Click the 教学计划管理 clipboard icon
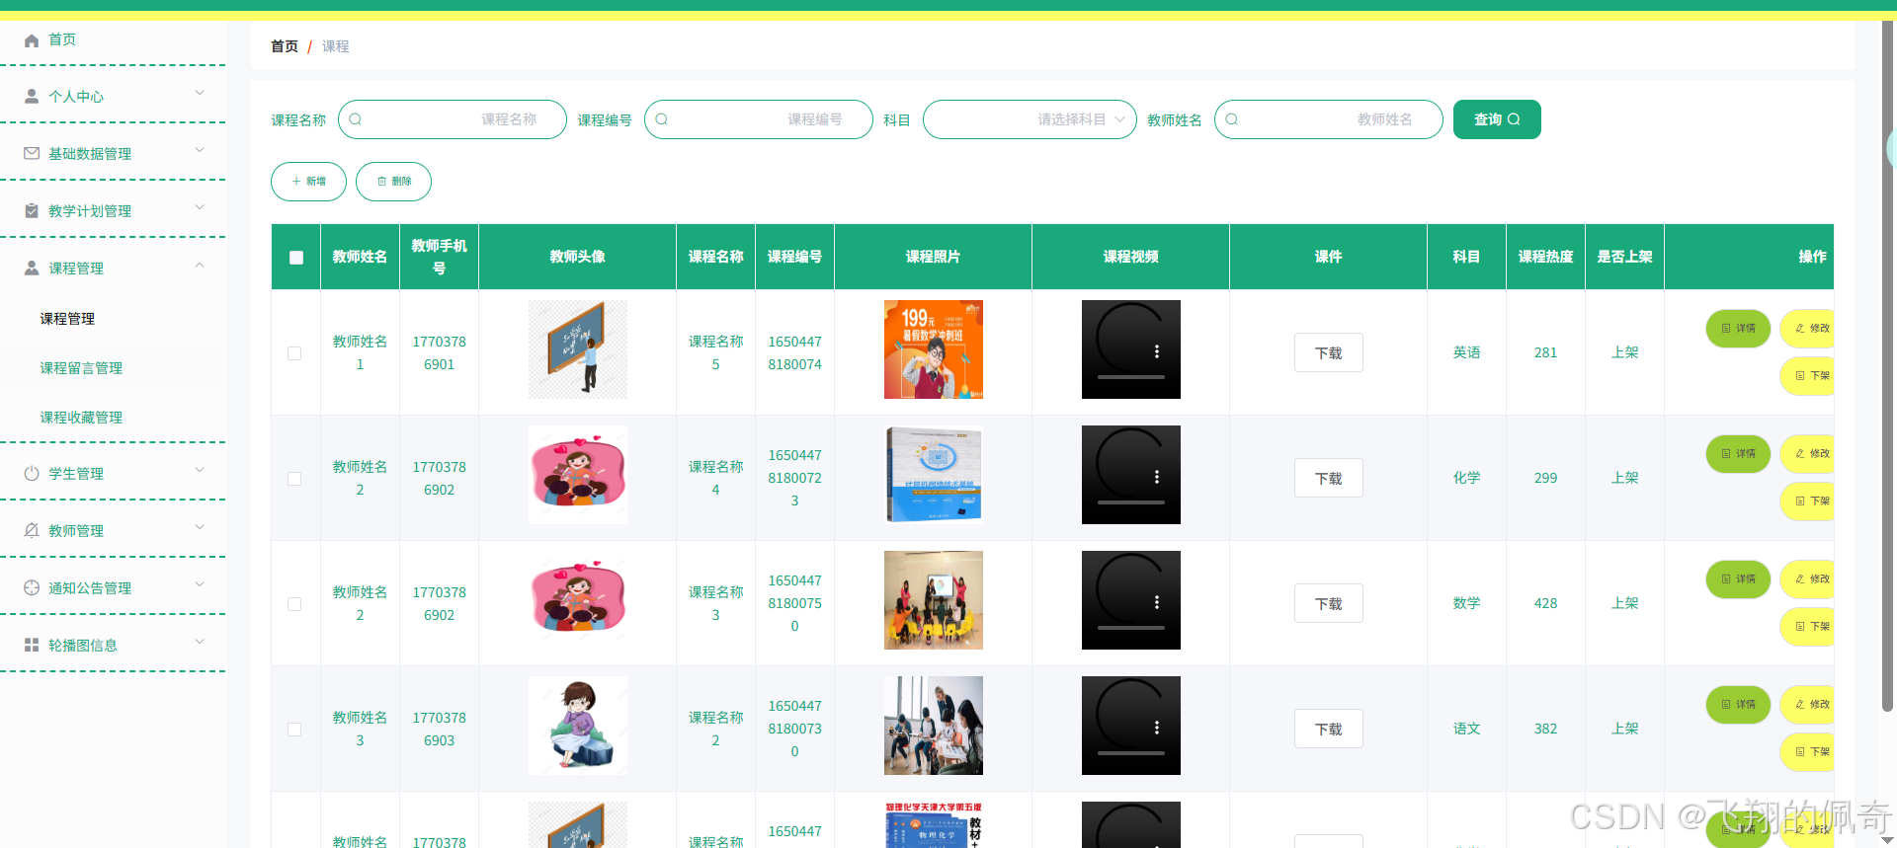Screen dimensions: 1897x848 click(32, 211)
